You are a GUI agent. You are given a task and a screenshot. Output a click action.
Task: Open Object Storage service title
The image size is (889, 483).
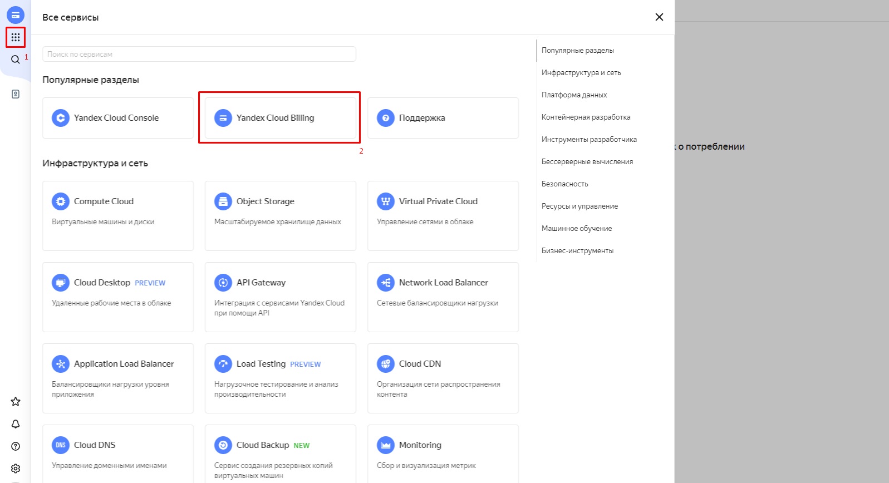click(266, 201)
